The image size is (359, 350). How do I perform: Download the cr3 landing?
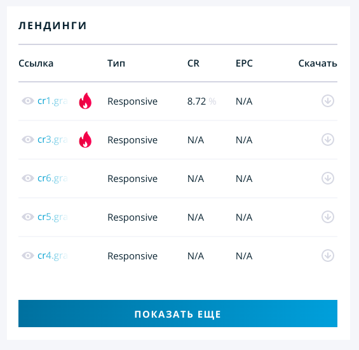tap(328, 139)
